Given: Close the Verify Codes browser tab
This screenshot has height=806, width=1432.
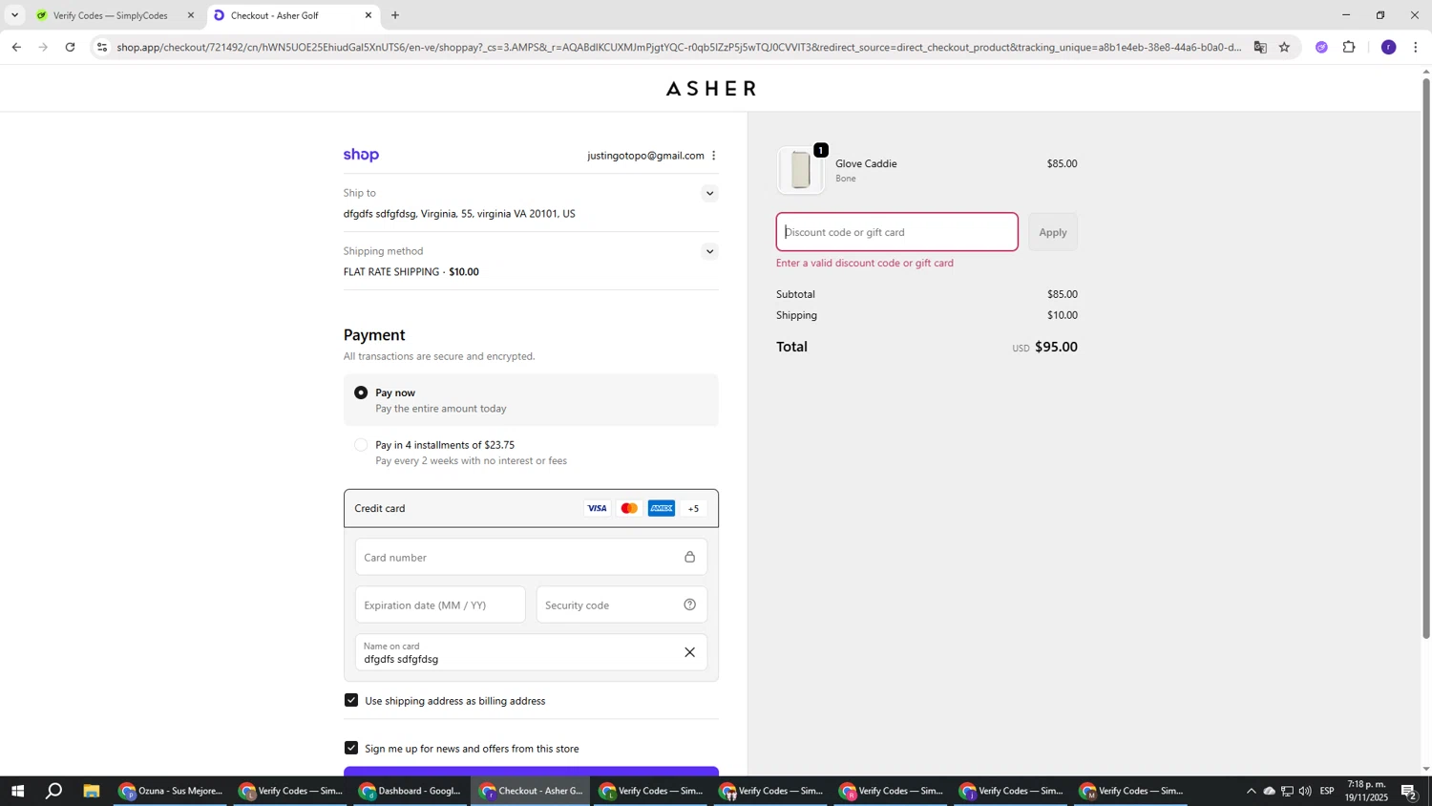Looking at the screenshot, I should tap(191, 15).
